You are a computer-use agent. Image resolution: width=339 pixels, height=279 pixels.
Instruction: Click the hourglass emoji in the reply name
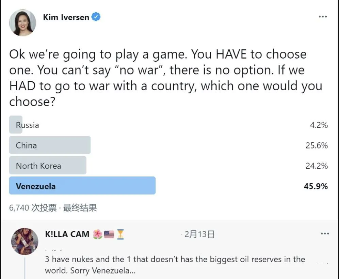120,234
